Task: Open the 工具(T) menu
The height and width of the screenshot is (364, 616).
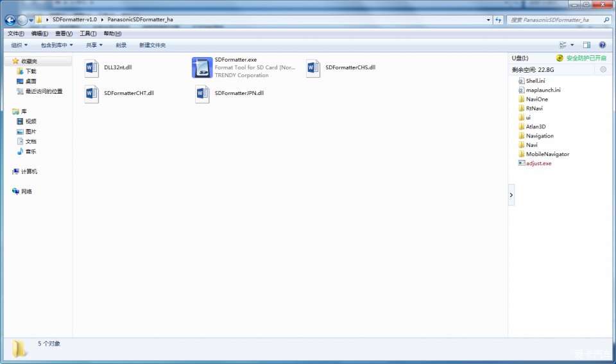Action: (x=88, y=33)
